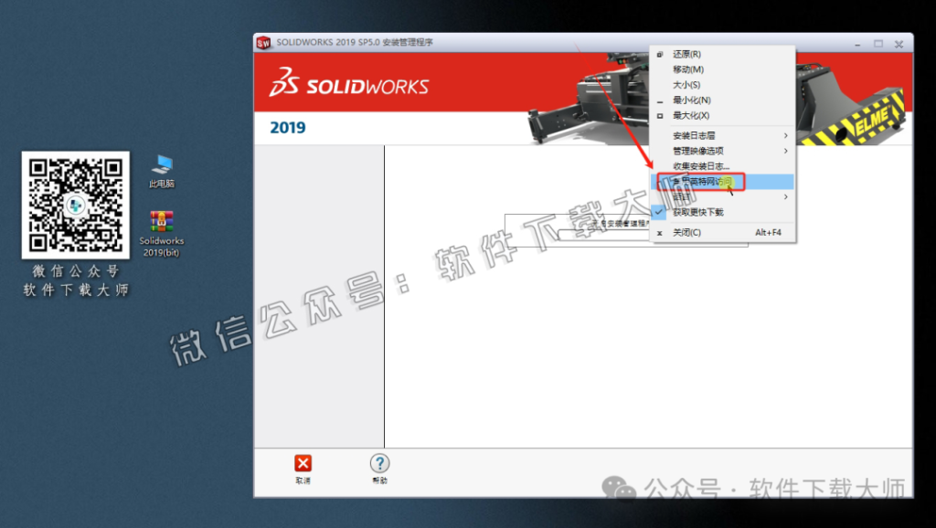This screenshot has width=936, height=528.
Task: Click the SW logo in the title bar
Action: click(x=263, y=43)
